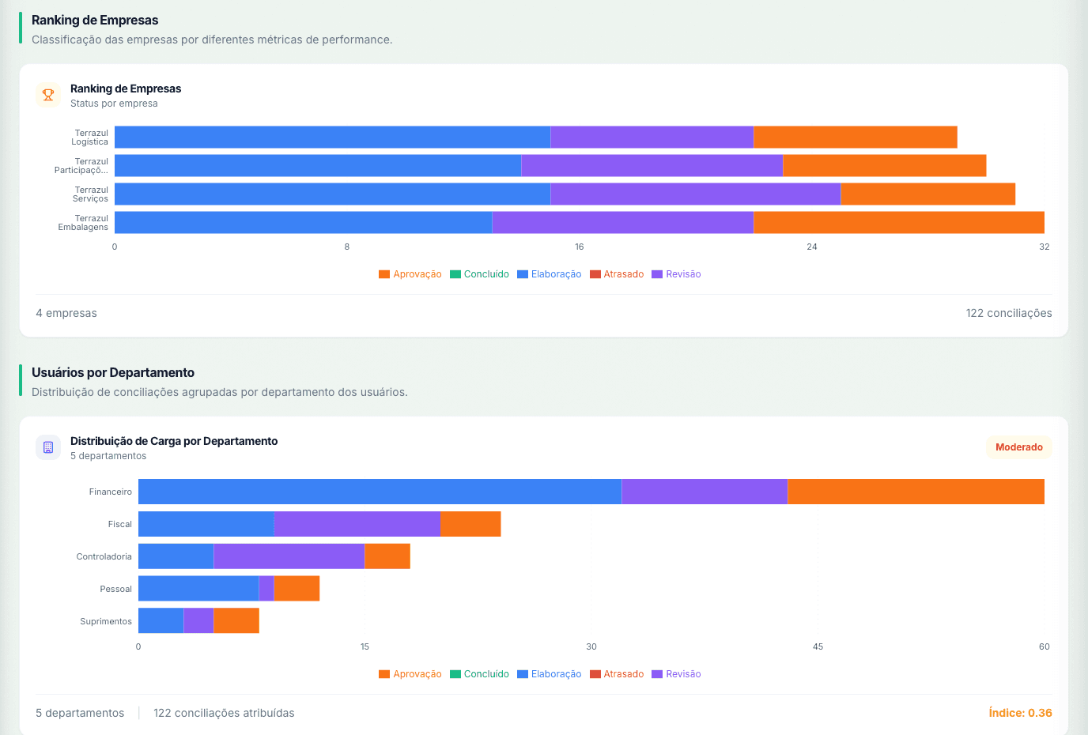Viewport: 1088px width, 735px height.
Task: Toggle Aprovação legend in department chart
Action: coord(410,674)
